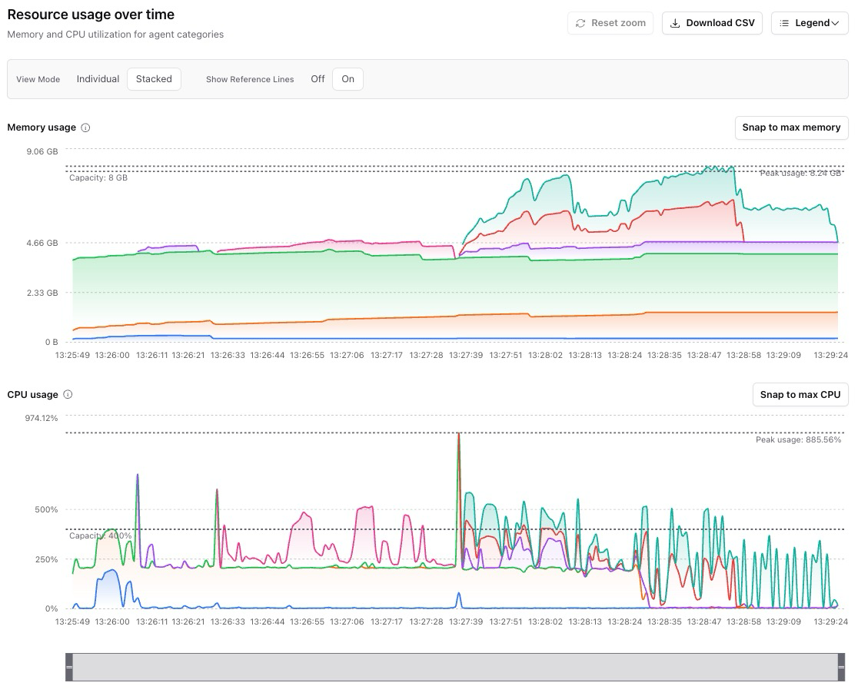Turn reference lines Off

(318, 79)
